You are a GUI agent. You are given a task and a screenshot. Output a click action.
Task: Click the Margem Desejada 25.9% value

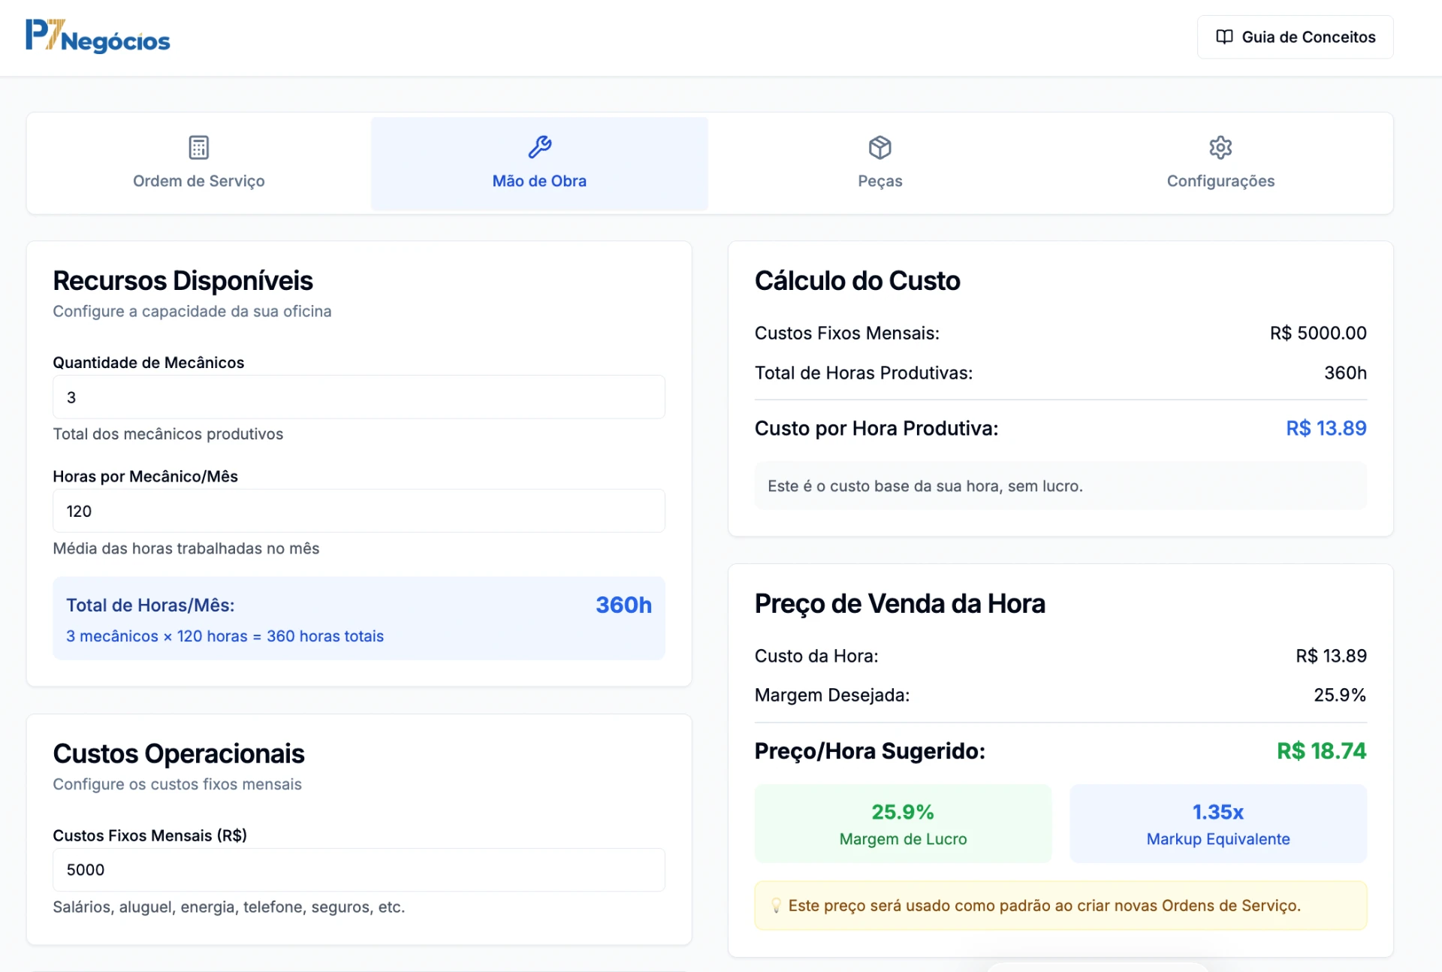click(1340, 695)
